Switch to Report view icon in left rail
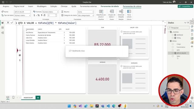This screenshot has width=194, height=109. [x=3, y=23]
